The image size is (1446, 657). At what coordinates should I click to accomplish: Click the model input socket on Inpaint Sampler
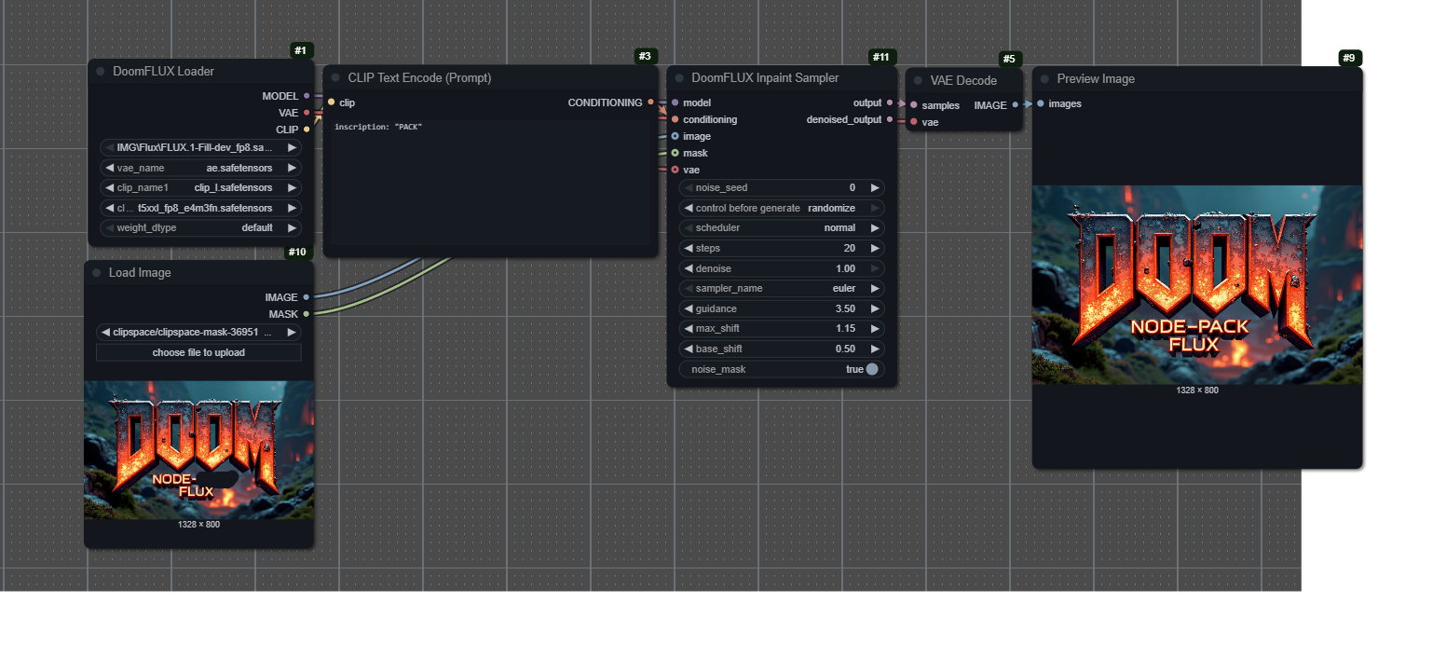[x=675, y=103]
